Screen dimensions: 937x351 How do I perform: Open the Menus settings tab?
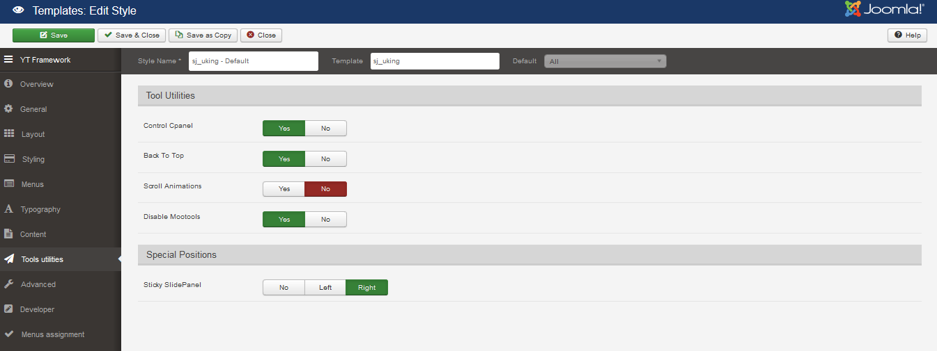(32, 184)
